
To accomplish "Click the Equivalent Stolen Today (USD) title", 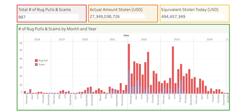I will 190,10.
